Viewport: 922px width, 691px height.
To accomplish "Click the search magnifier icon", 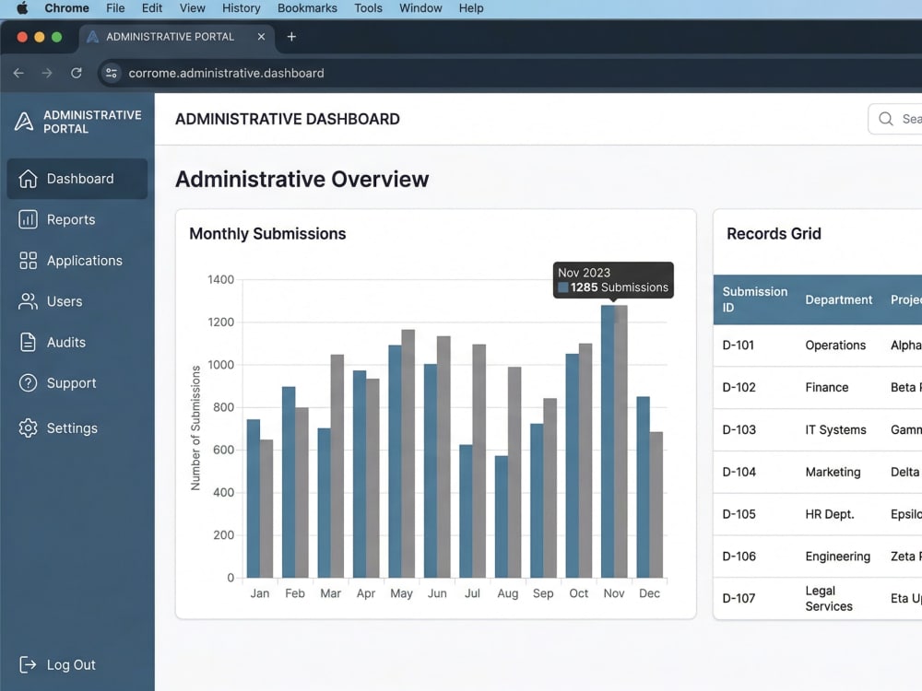I will [x=885, y=119].
